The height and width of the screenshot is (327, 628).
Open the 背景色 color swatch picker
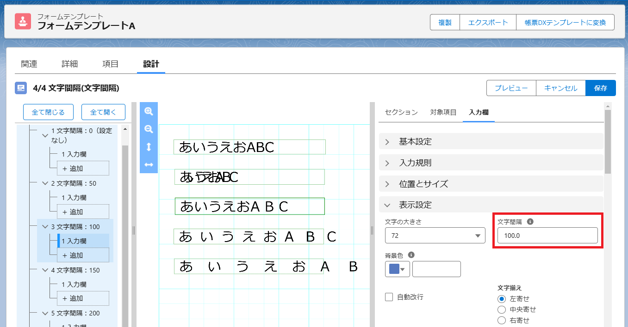pyautogui.click(x=398, y=269)
